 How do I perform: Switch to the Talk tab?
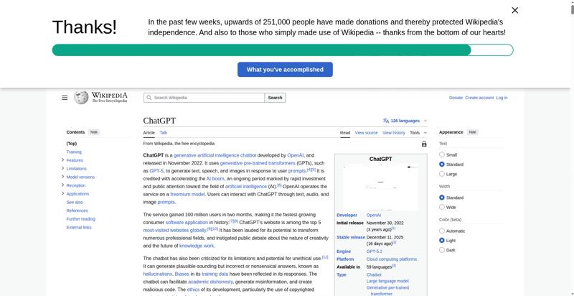[163, 133]
